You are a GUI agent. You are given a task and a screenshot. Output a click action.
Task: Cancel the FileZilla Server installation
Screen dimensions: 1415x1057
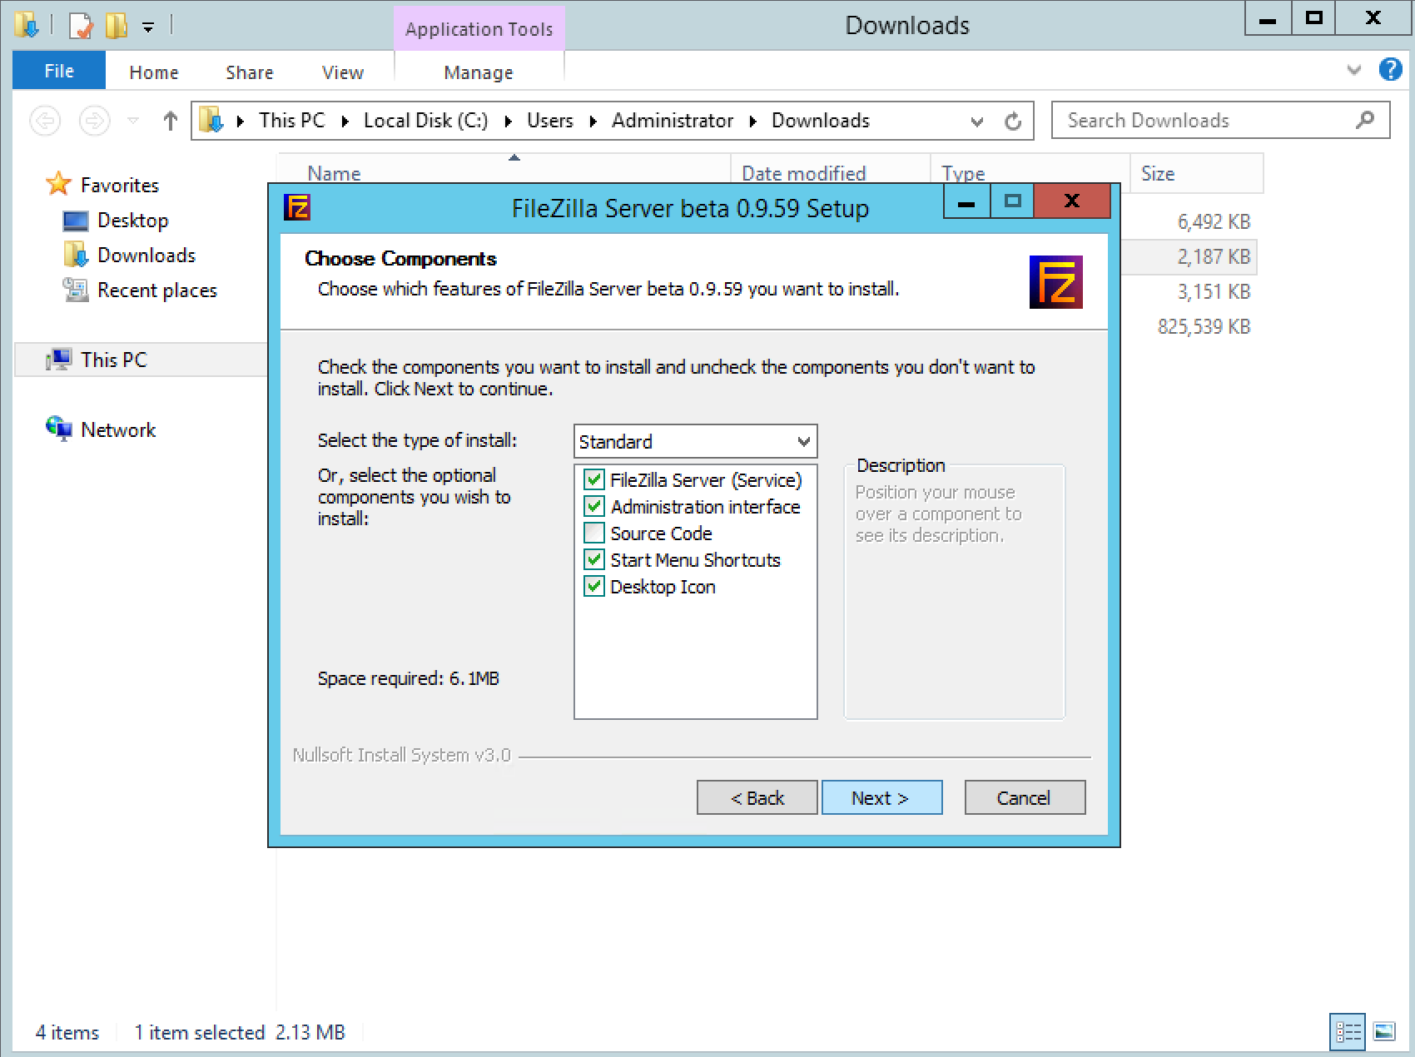point(1025,797)
